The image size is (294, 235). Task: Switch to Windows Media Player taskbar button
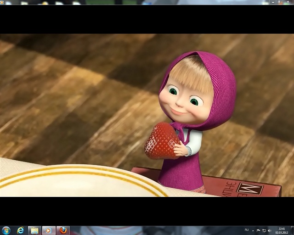click(49, 230)
